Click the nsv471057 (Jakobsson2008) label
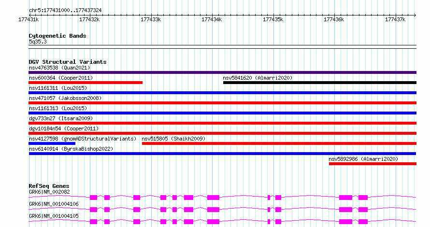Viewport: 430px width, 227px height. 65,98
